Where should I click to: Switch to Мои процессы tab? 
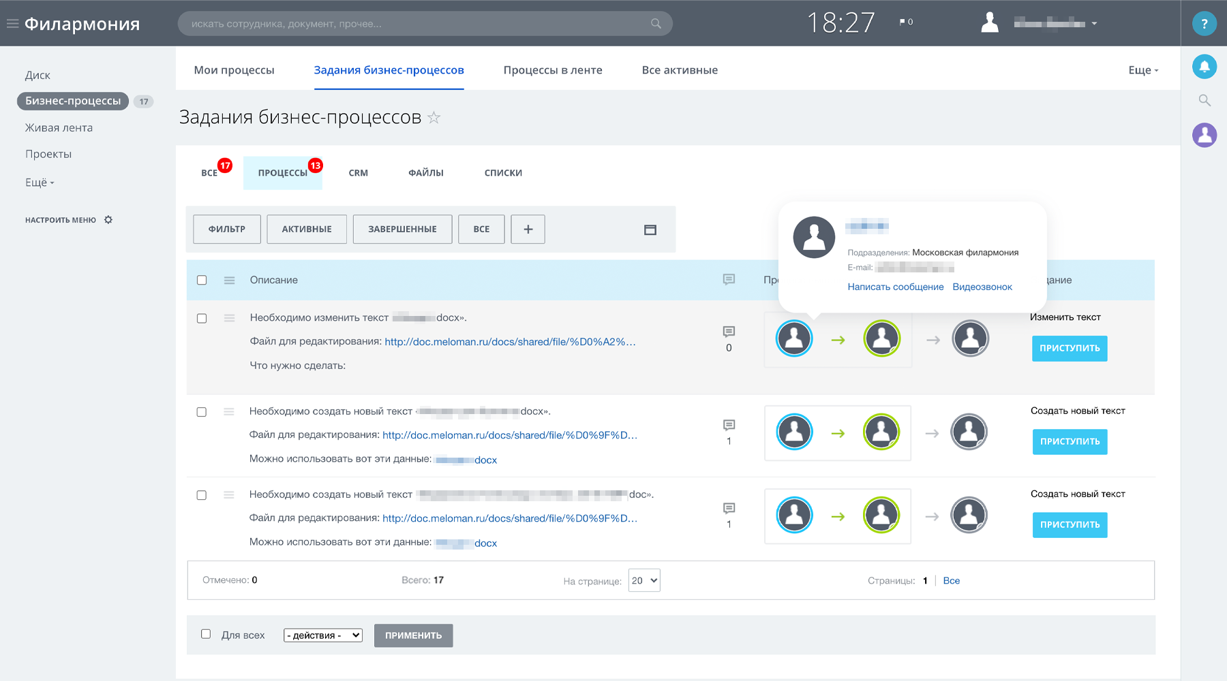tap(234, 70)
